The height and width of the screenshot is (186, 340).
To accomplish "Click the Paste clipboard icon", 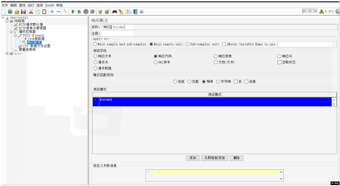I will 44,11.
